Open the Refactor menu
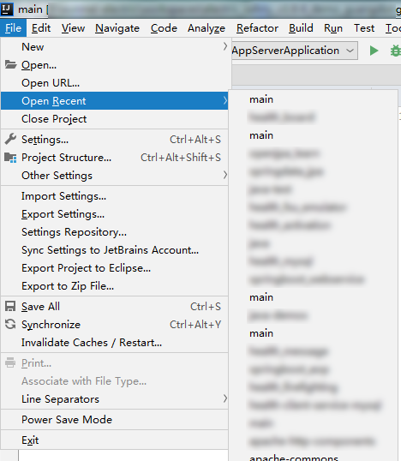This screenshot has height=461, width=401. (x=257, y=28)
